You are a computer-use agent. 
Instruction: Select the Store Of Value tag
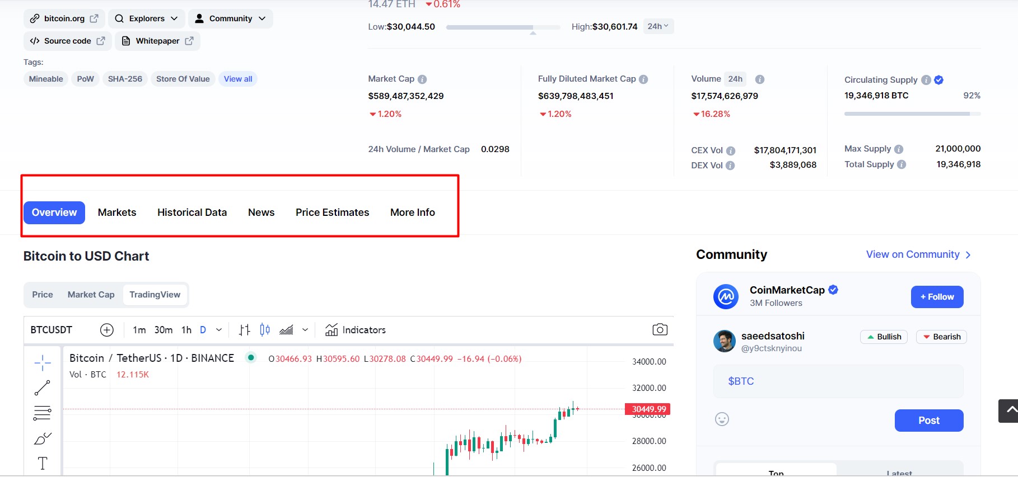click(183, 79)
